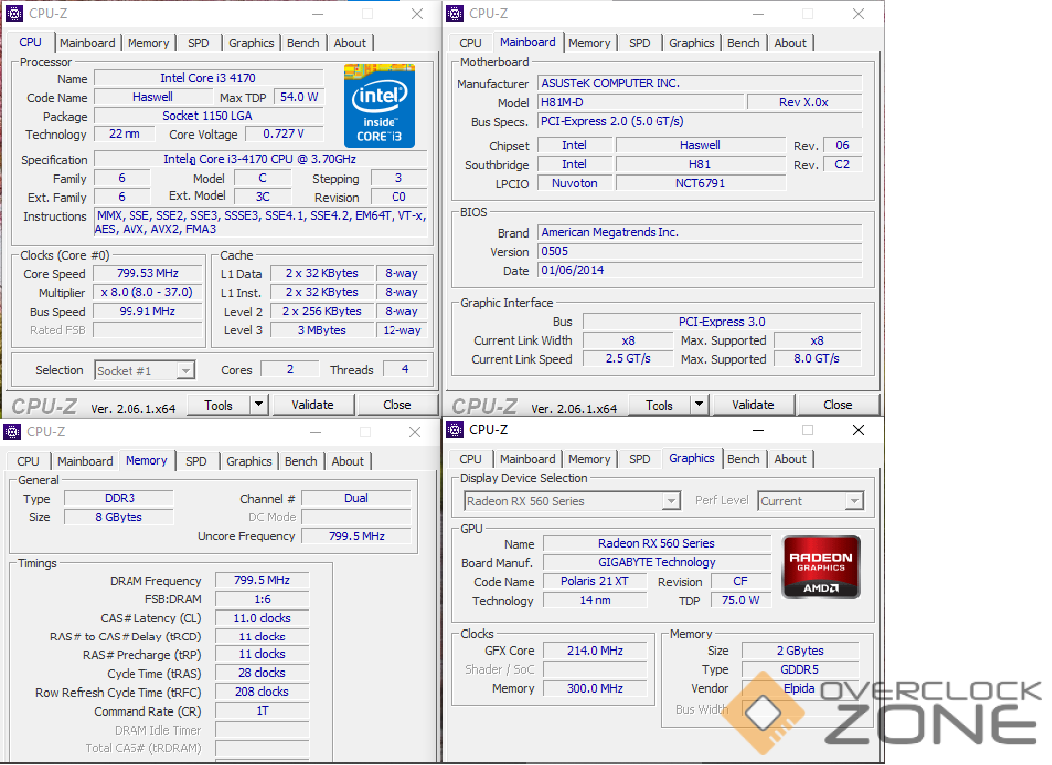Open Memory tab in Graphics window
The width and height of the screenshot is (1052, 765).
tap(589, 459)
